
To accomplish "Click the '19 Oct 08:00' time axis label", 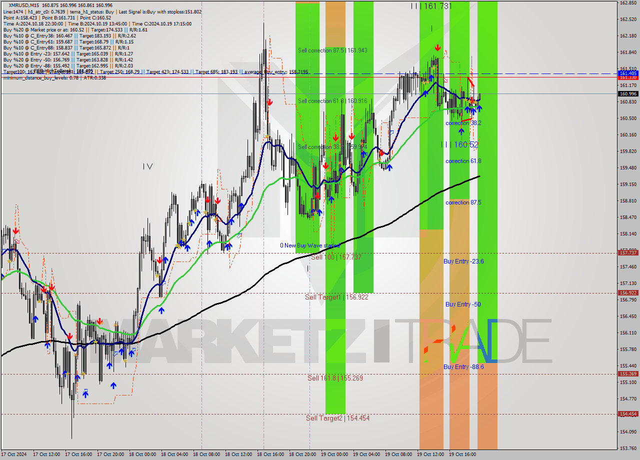I will click(398, 454).
